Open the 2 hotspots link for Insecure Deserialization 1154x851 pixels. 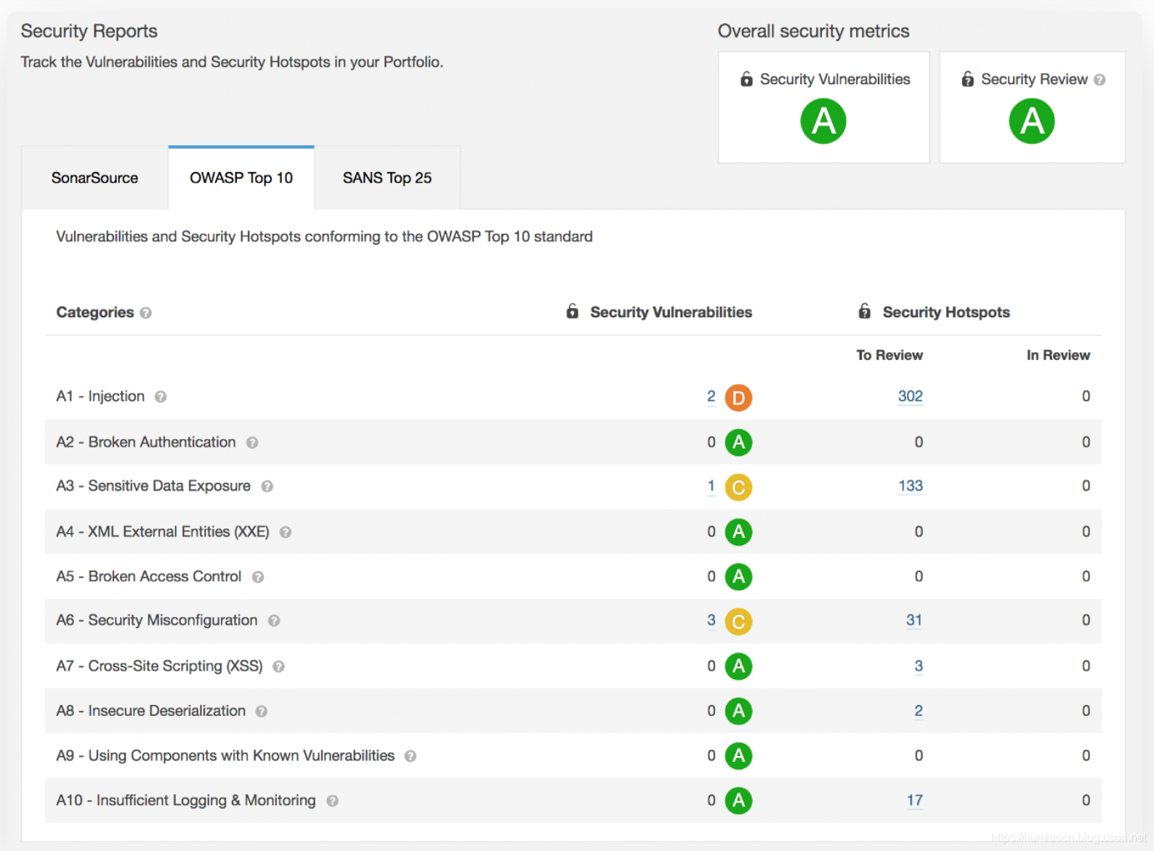point(919,711)
